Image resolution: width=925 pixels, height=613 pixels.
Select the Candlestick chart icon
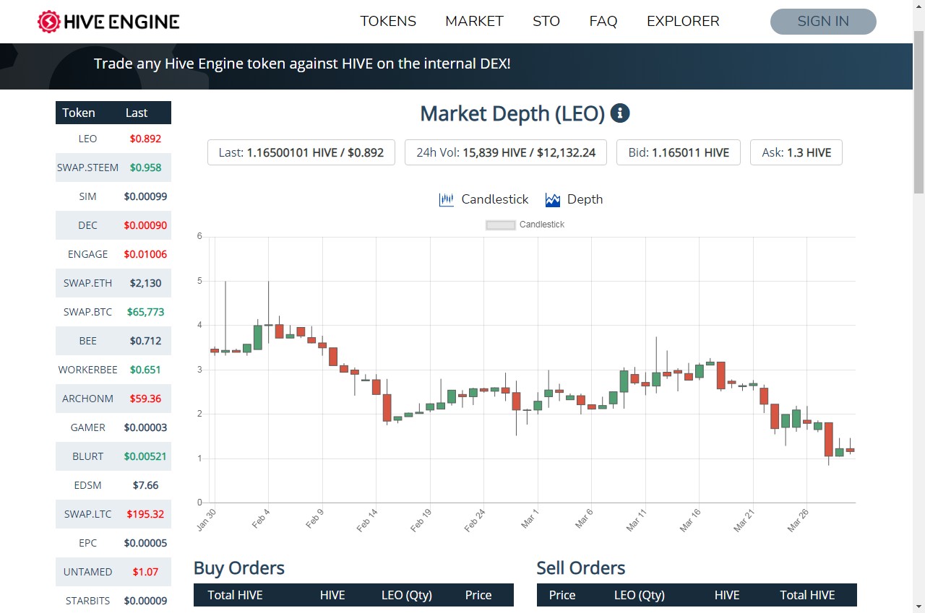(447, 199)
